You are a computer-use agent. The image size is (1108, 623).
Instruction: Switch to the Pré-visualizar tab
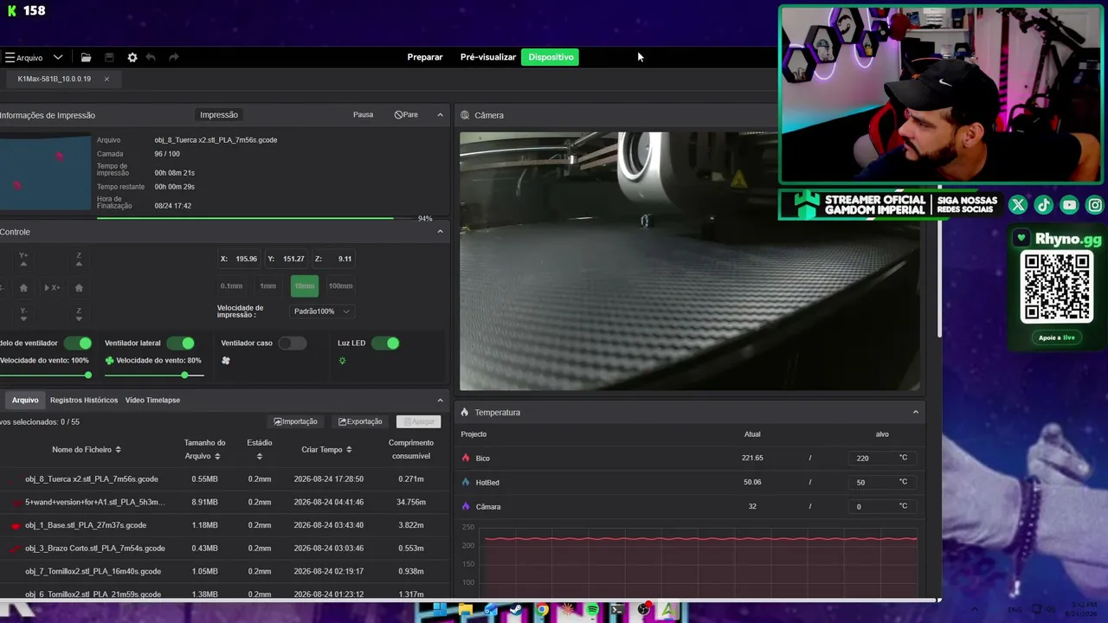click(488, 57)
